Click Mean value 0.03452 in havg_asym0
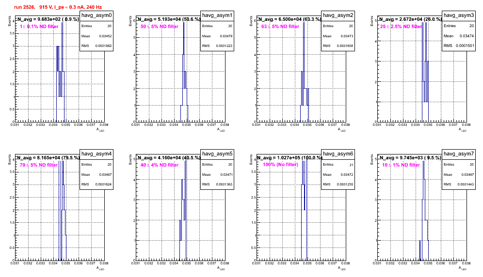This screenshot has height=277, width=483. click(105, 36)
